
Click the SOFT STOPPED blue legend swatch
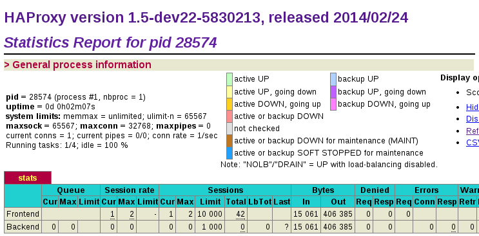(x=230, y=153)
